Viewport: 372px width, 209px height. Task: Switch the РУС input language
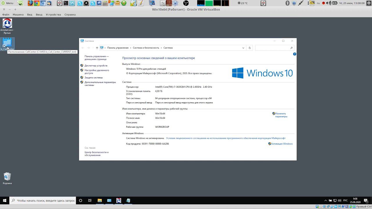point(345,200)
